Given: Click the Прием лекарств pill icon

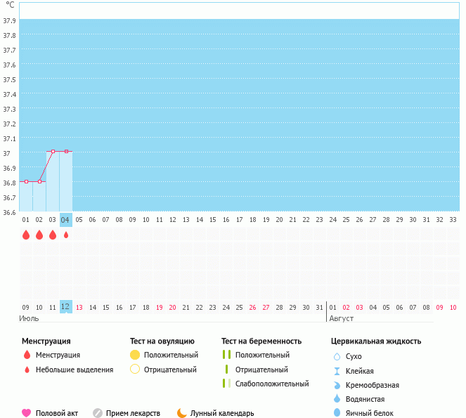Looking at the screenshot, I should (x=98, y=413).
